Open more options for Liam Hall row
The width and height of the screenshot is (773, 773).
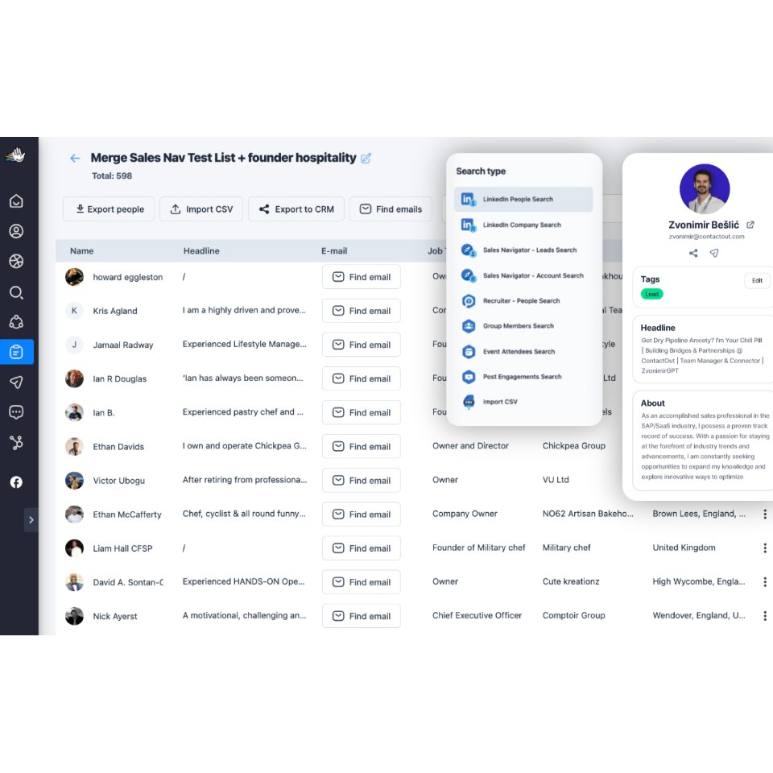click(x=765, y=548)
